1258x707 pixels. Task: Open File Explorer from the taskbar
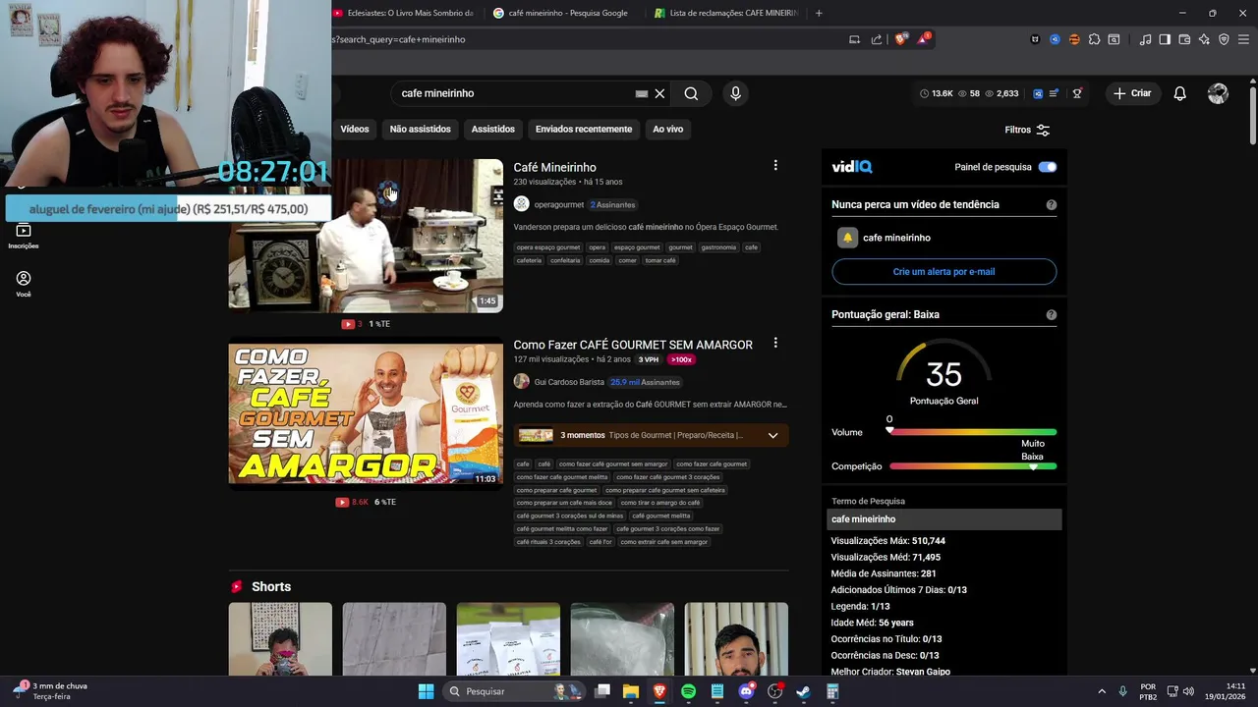630,691
